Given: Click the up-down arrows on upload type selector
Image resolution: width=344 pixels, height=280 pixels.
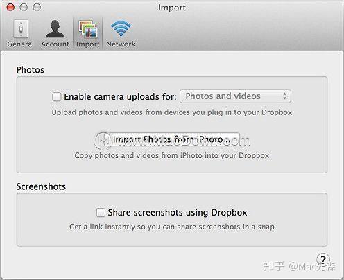Looking at the screenshot, I should click(285, 96).
